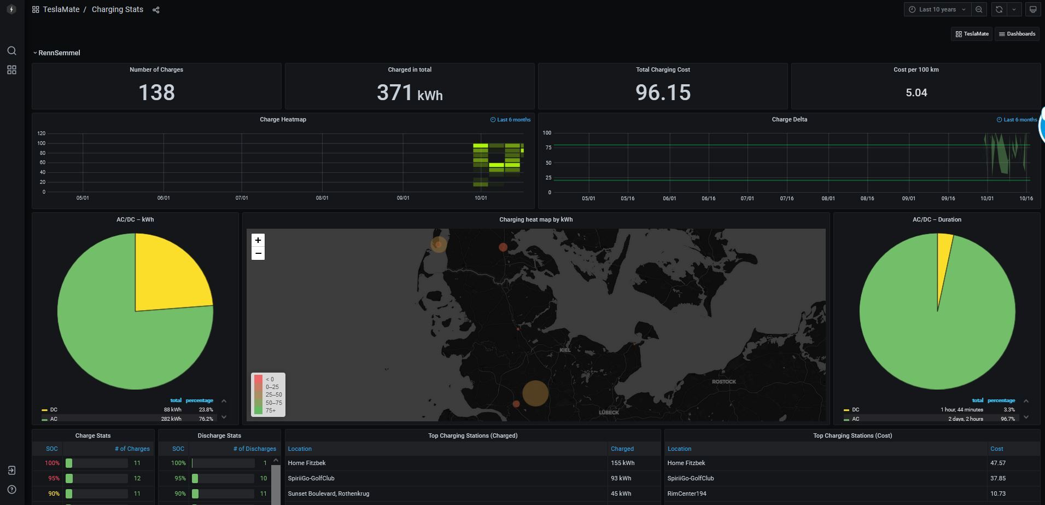Screen dimensions: 1045x505
Task: Click the Last 6 months label on Charge Delta
Action: tap(1017, 120)
